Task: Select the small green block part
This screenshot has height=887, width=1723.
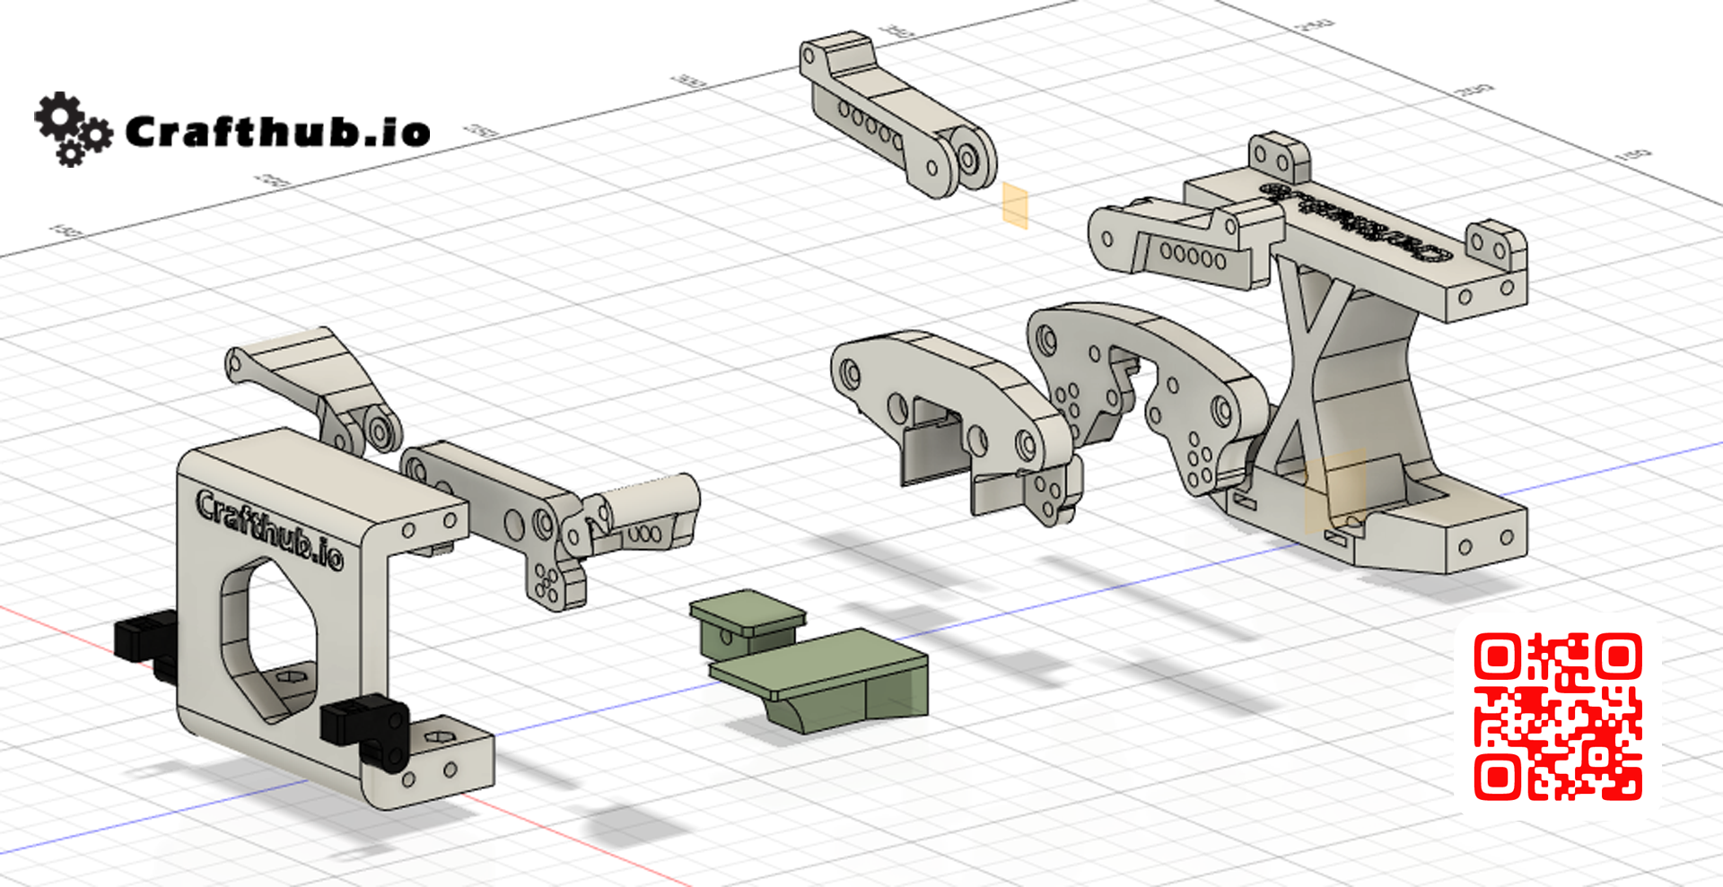Action: 747,622
